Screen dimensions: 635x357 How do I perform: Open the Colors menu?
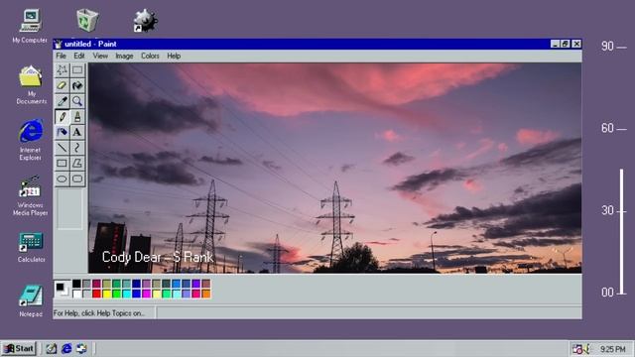point(150,56)
